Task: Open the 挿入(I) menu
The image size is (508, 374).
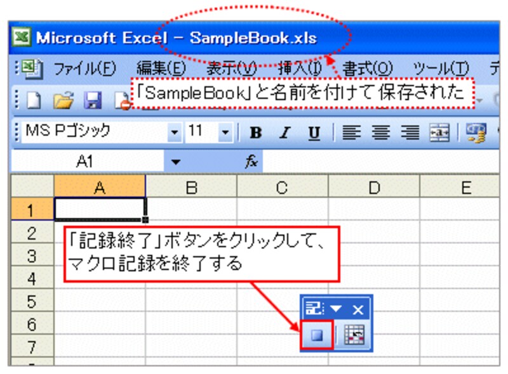Action: [300, 68]
